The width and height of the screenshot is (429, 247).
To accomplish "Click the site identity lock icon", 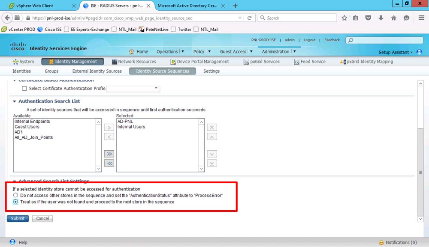I will (x=28, y=18).
